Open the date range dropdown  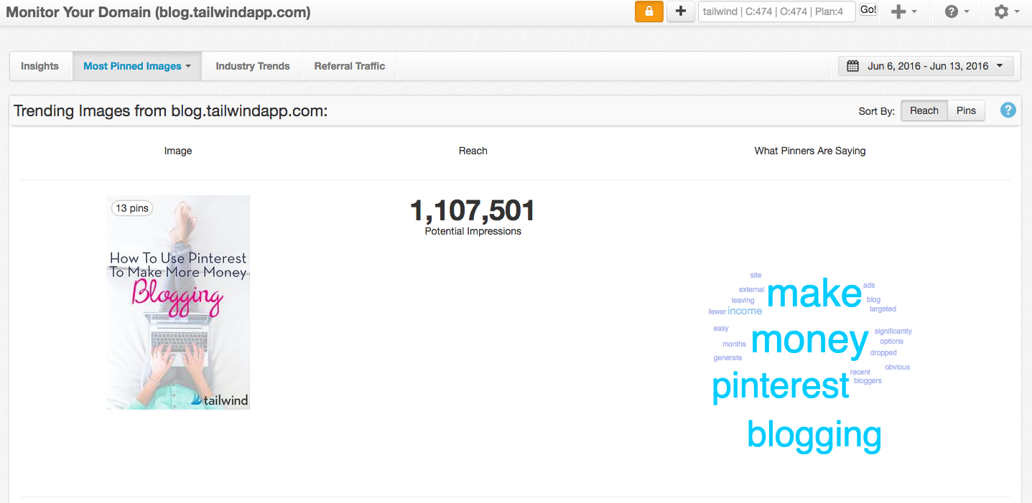tap(926, 66)
